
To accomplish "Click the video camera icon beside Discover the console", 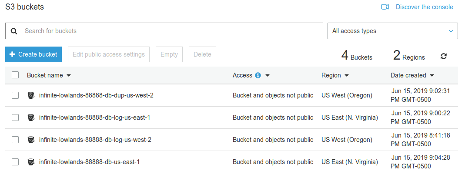I will tap(385, 7).
